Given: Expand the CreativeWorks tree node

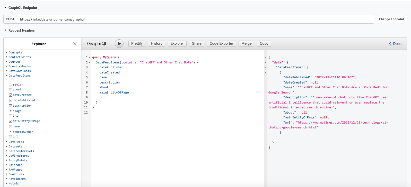Looking at the screenshot, I should 6,66.
